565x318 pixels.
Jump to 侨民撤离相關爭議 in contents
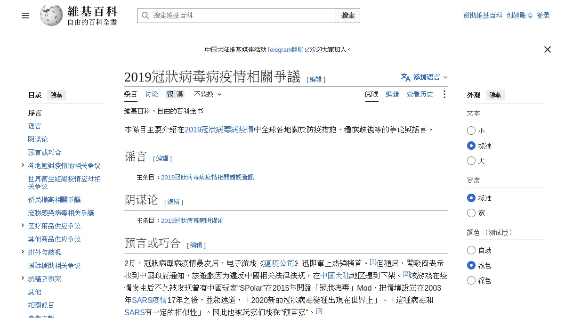pos(55,200)
